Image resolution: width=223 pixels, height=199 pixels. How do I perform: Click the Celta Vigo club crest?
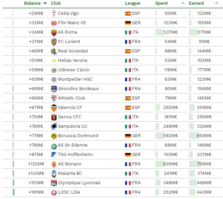(54, 13)
